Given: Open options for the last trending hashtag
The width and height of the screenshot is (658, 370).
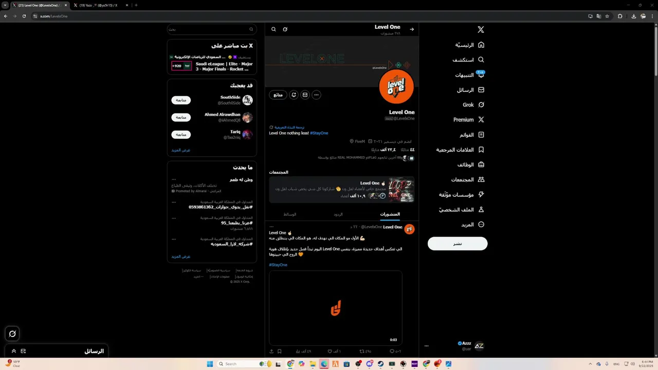Looking at the screenshot, I should 174,239.
